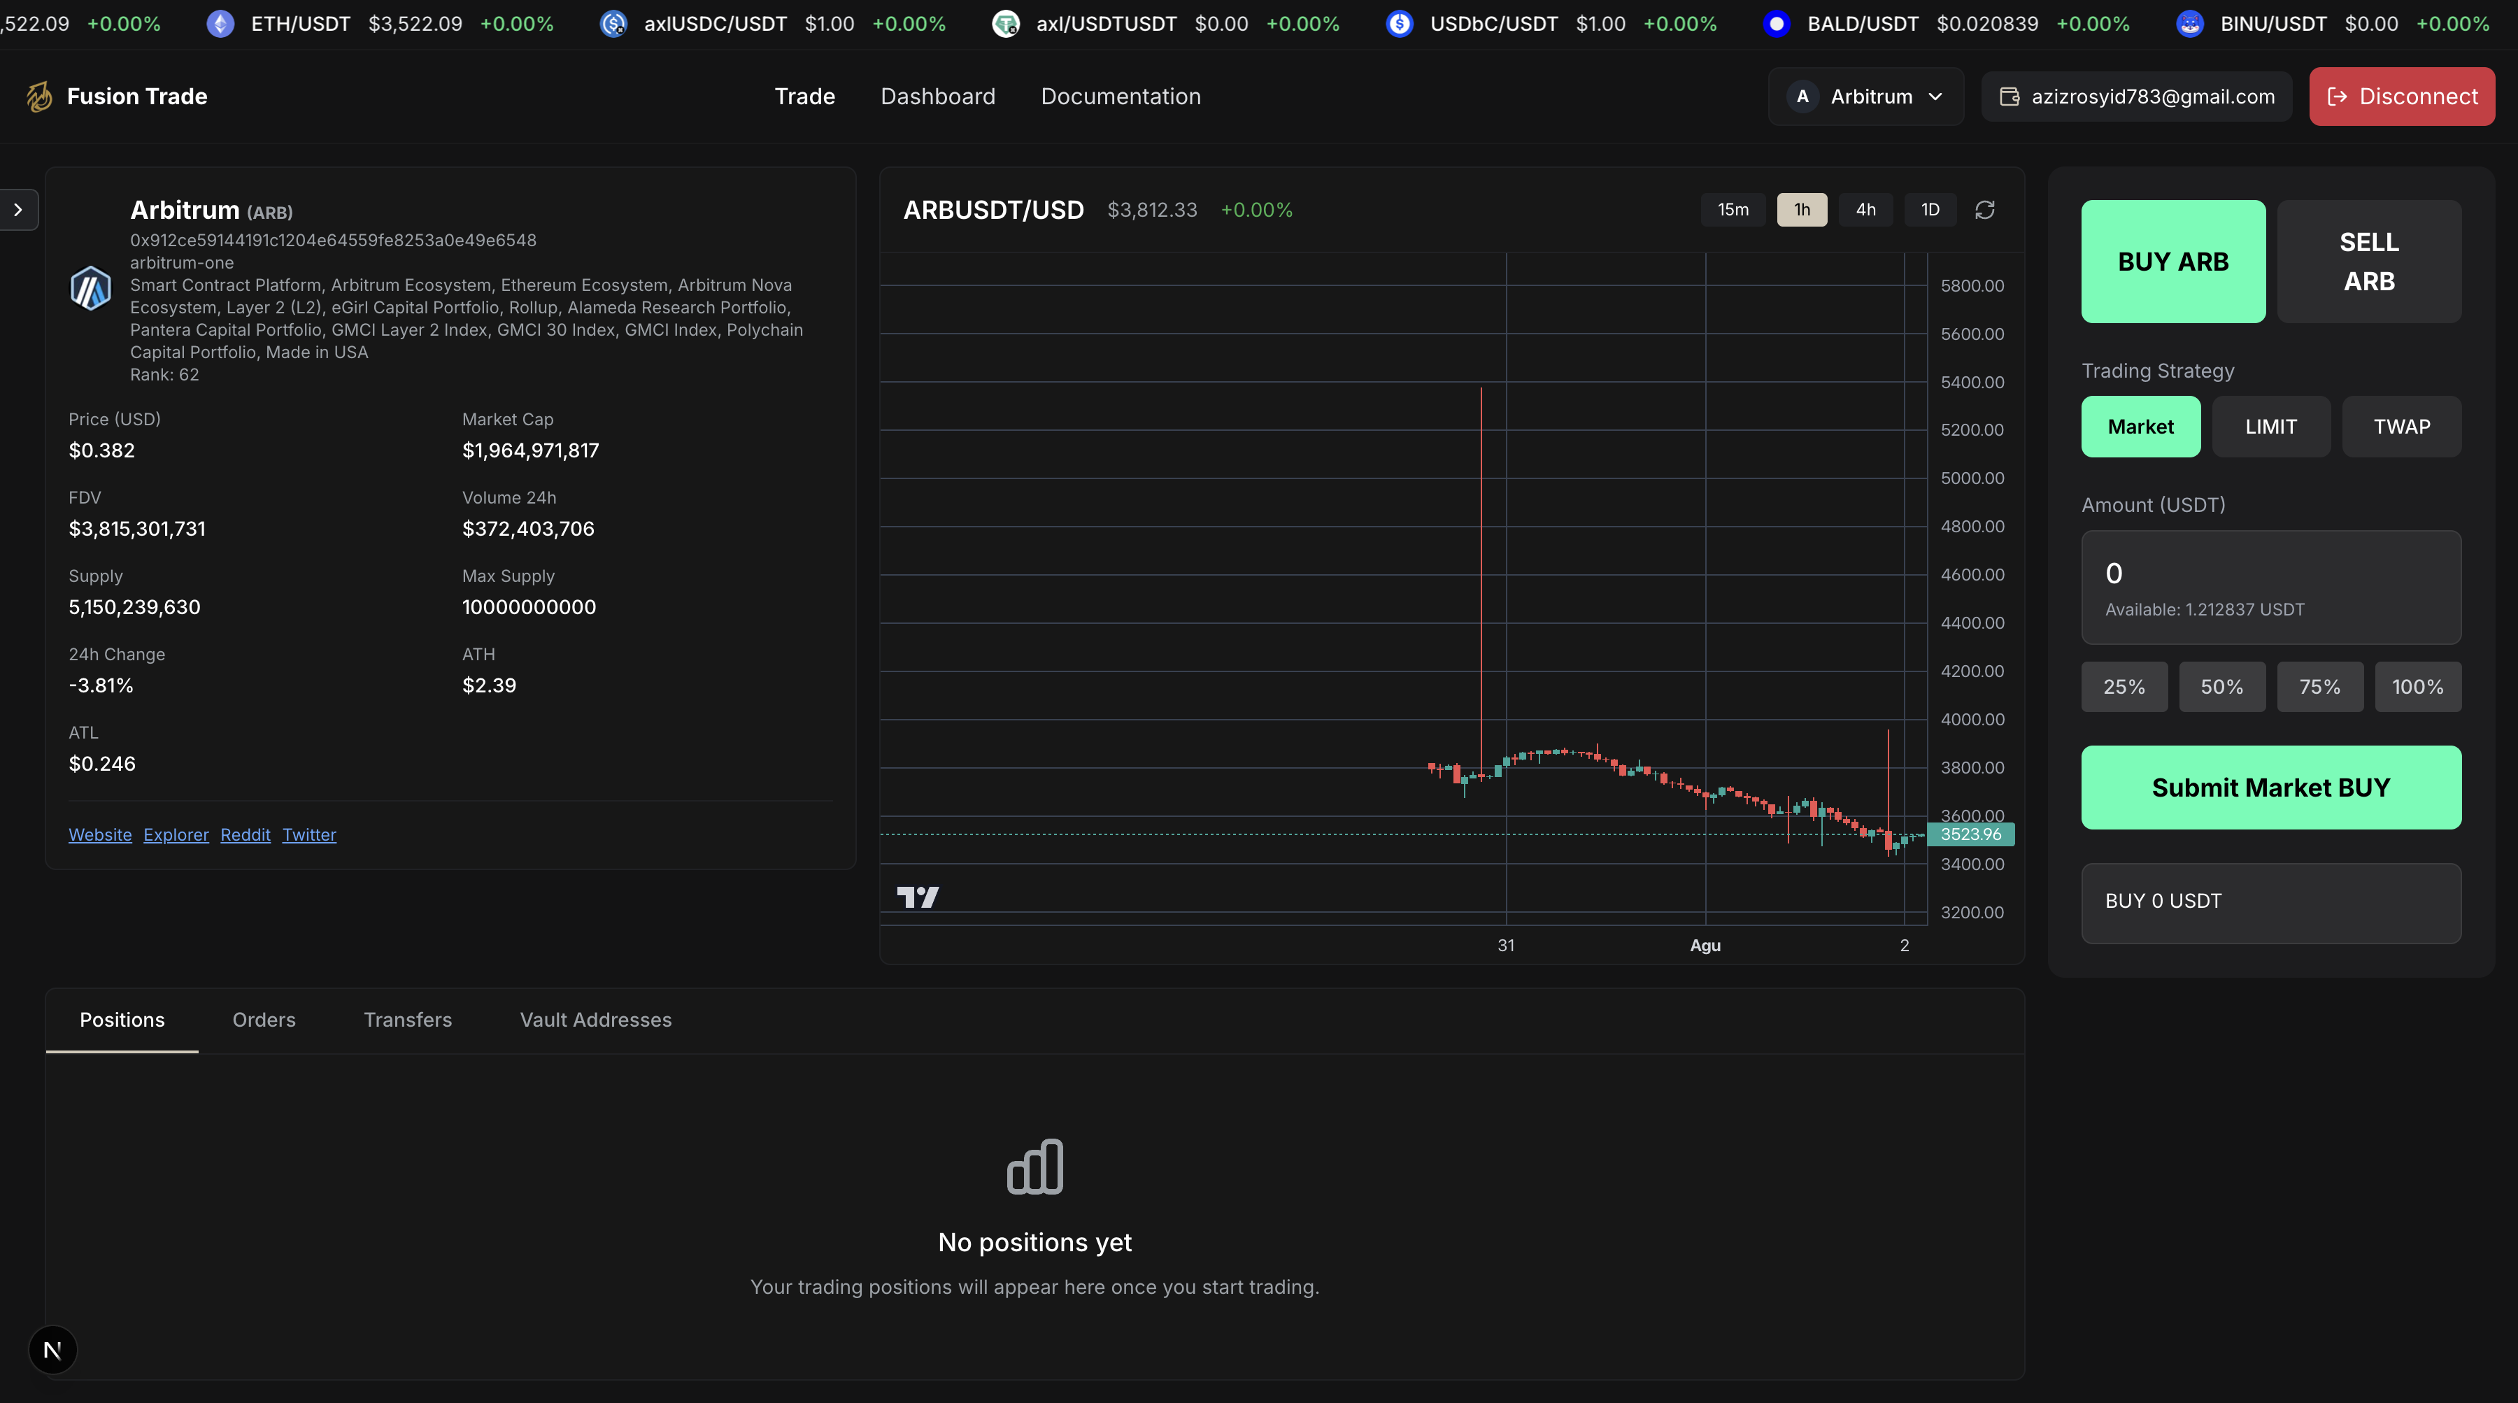Set amount to 25%
This screenshot has width=2518, height=1403.
pos(2124,686)
